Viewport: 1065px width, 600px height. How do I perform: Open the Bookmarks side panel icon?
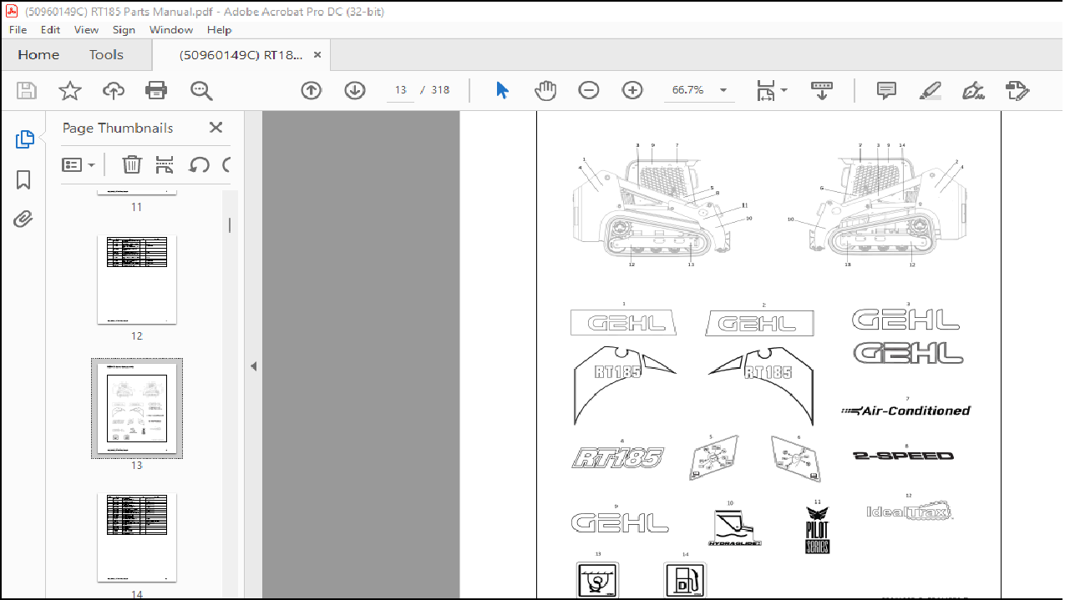tap(23, 179)
